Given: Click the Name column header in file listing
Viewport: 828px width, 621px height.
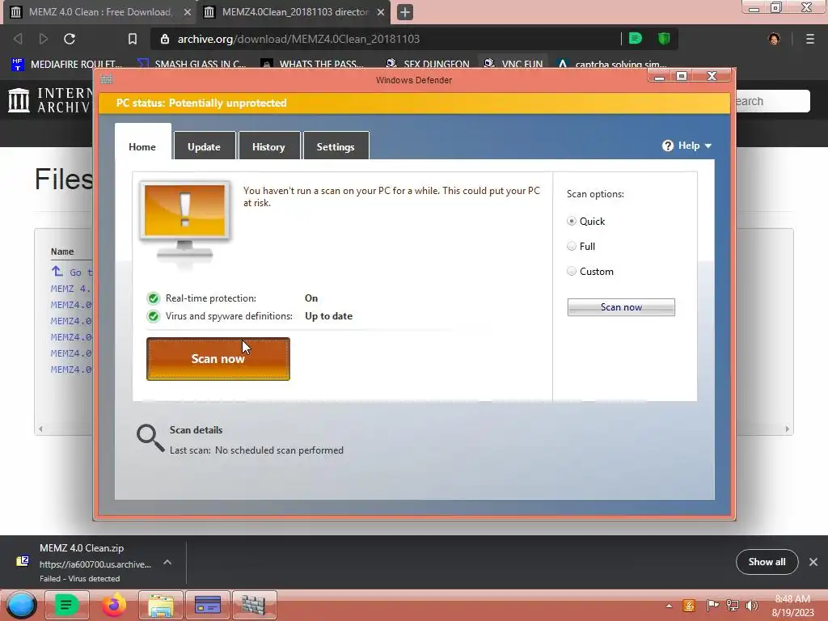Looking at the screenshot, I should 62,251.
